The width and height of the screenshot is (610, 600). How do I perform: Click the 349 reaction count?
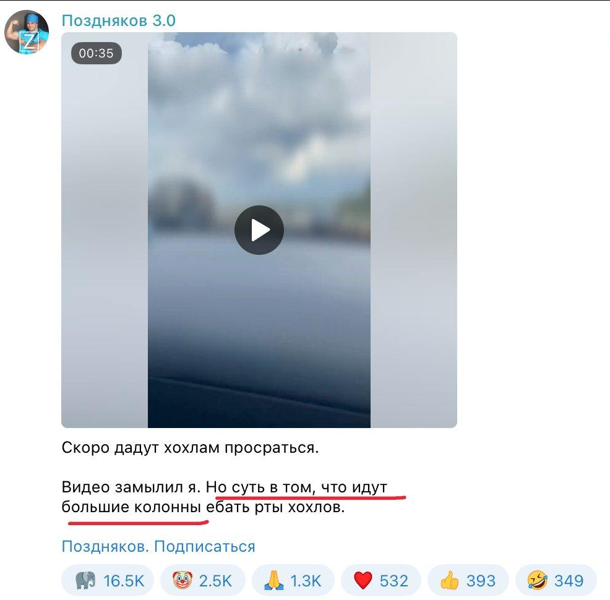[x=569, y=581]
